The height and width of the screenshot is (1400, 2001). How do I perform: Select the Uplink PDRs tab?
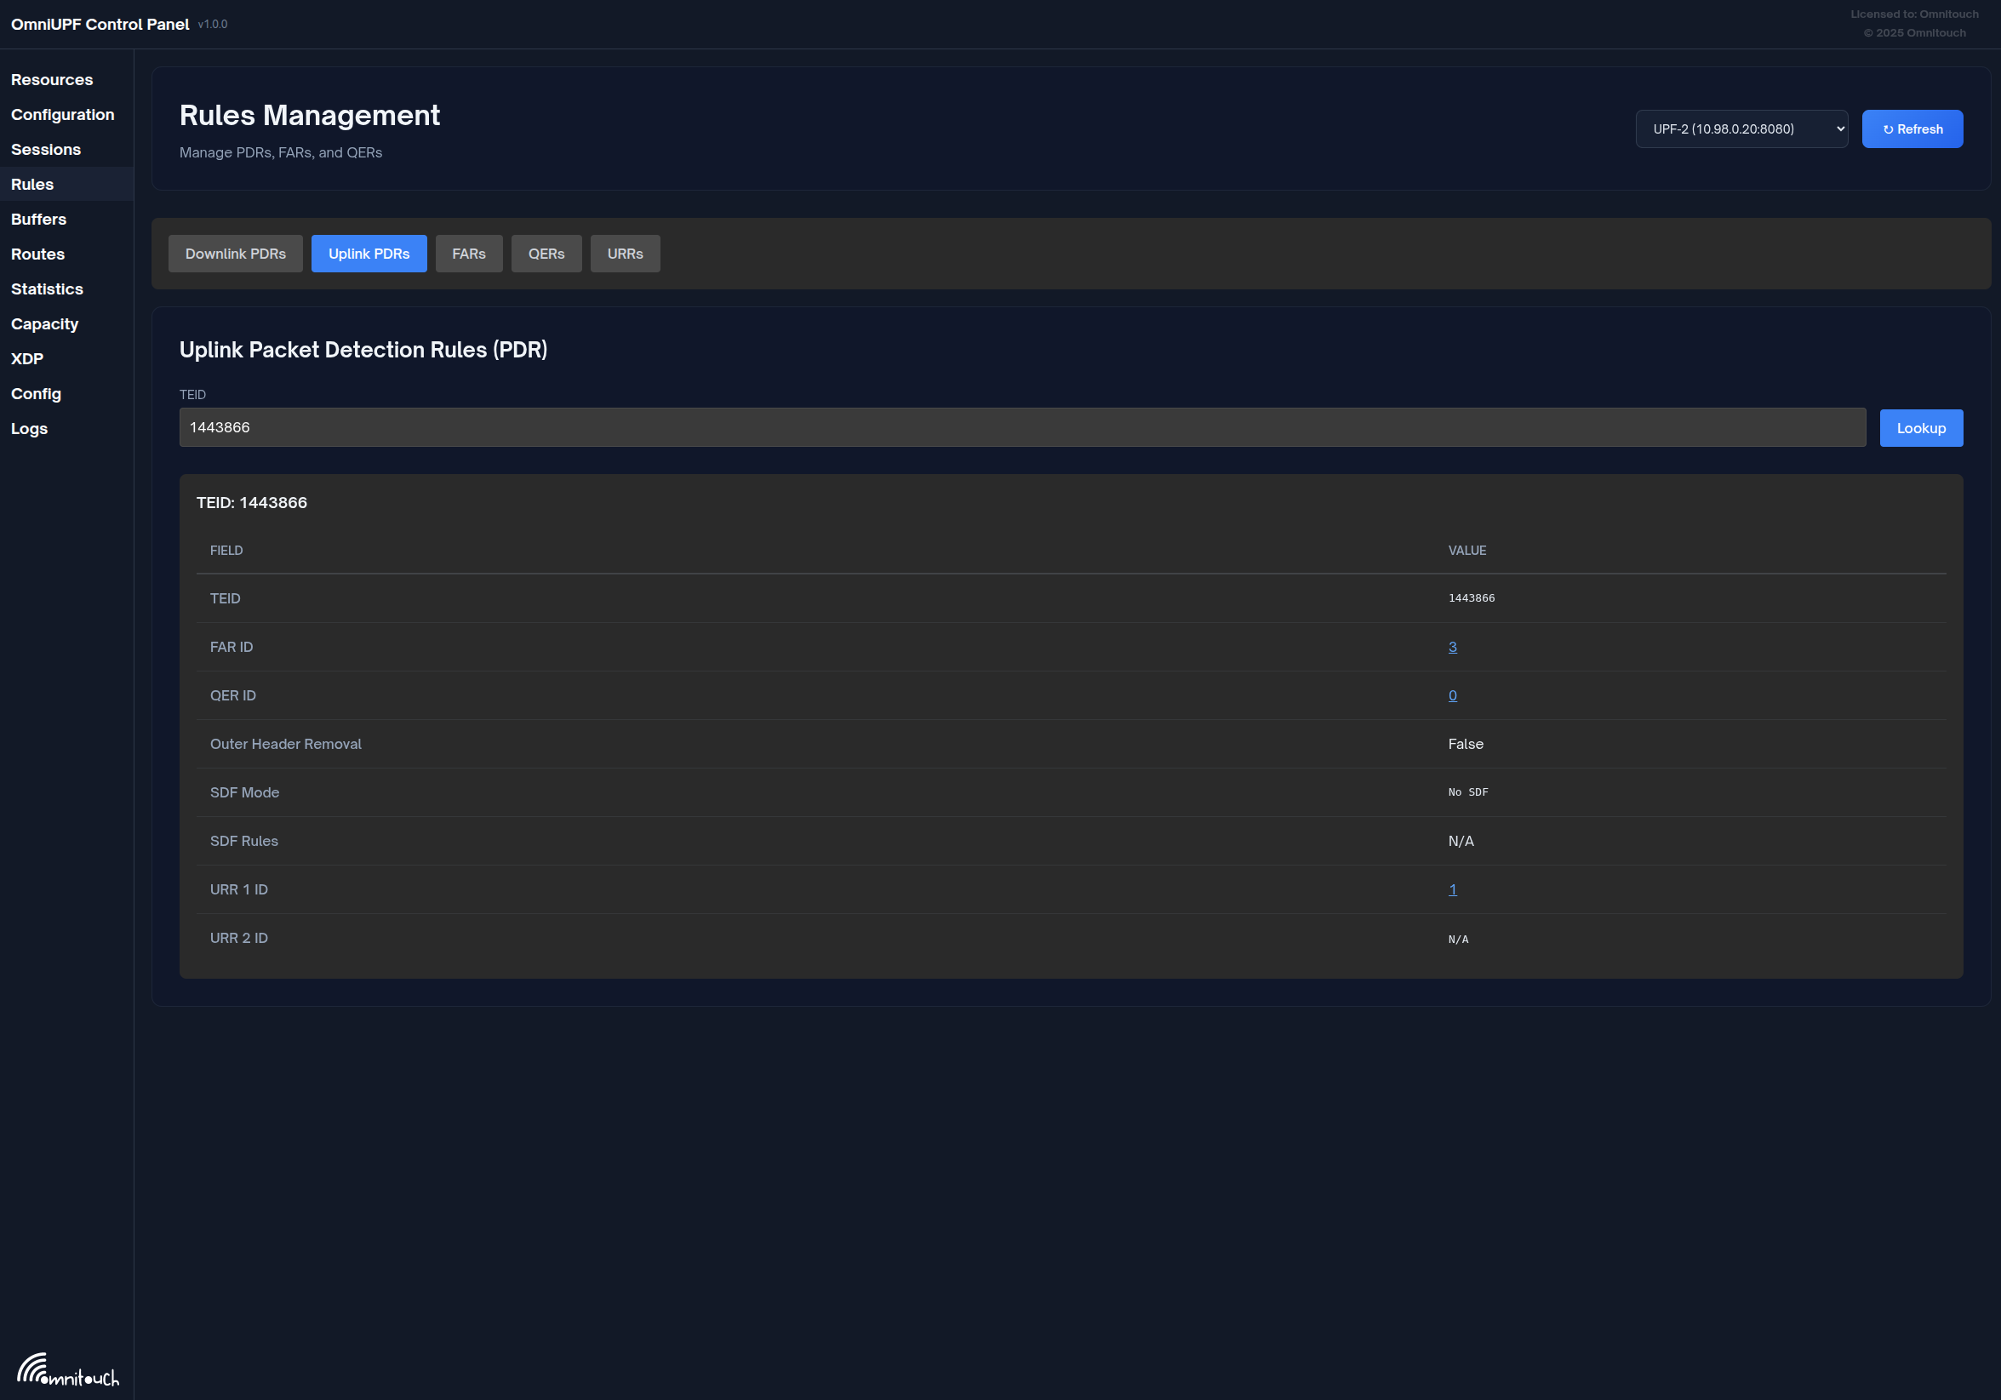coord(369,254)
